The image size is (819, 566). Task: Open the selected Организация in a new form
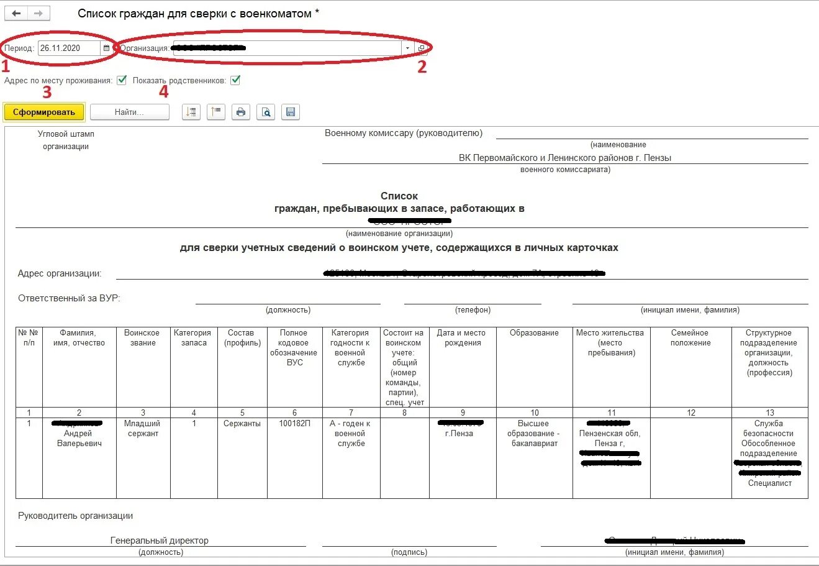421,48
